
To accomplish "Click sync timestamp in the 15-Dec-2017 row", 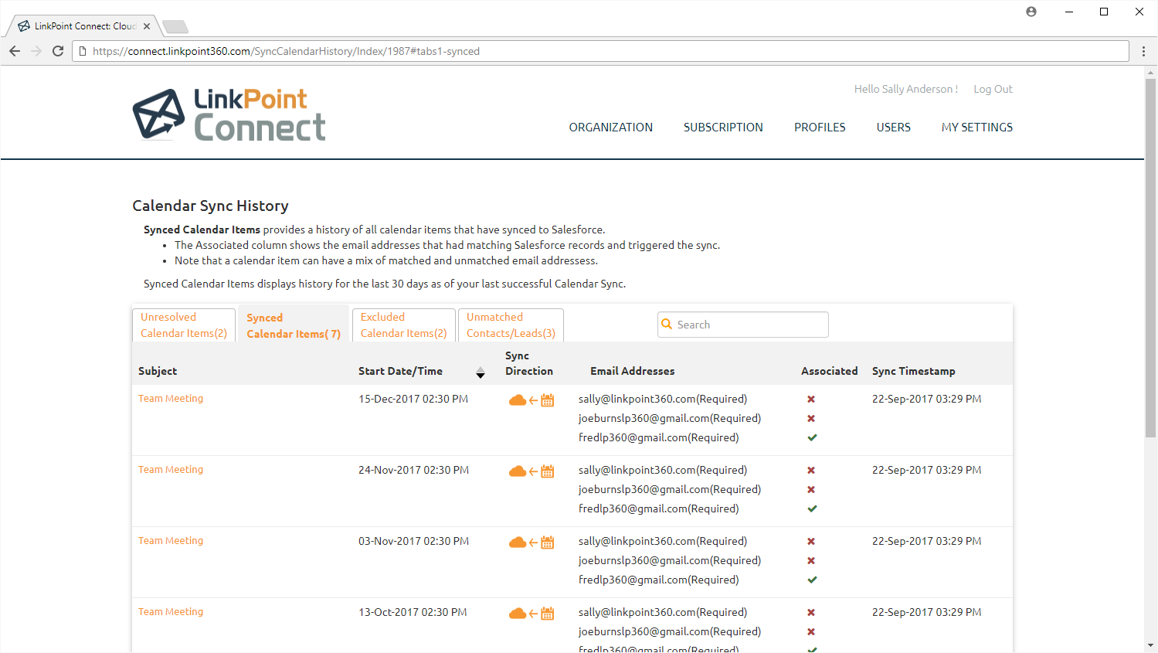I will (x=927, y=400).
